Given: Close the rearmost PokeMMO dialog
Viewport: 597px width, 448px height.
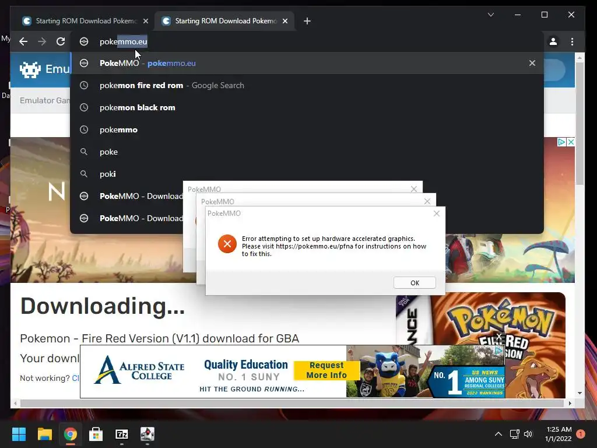Looking at the screenshot, I should pos(414,189).
